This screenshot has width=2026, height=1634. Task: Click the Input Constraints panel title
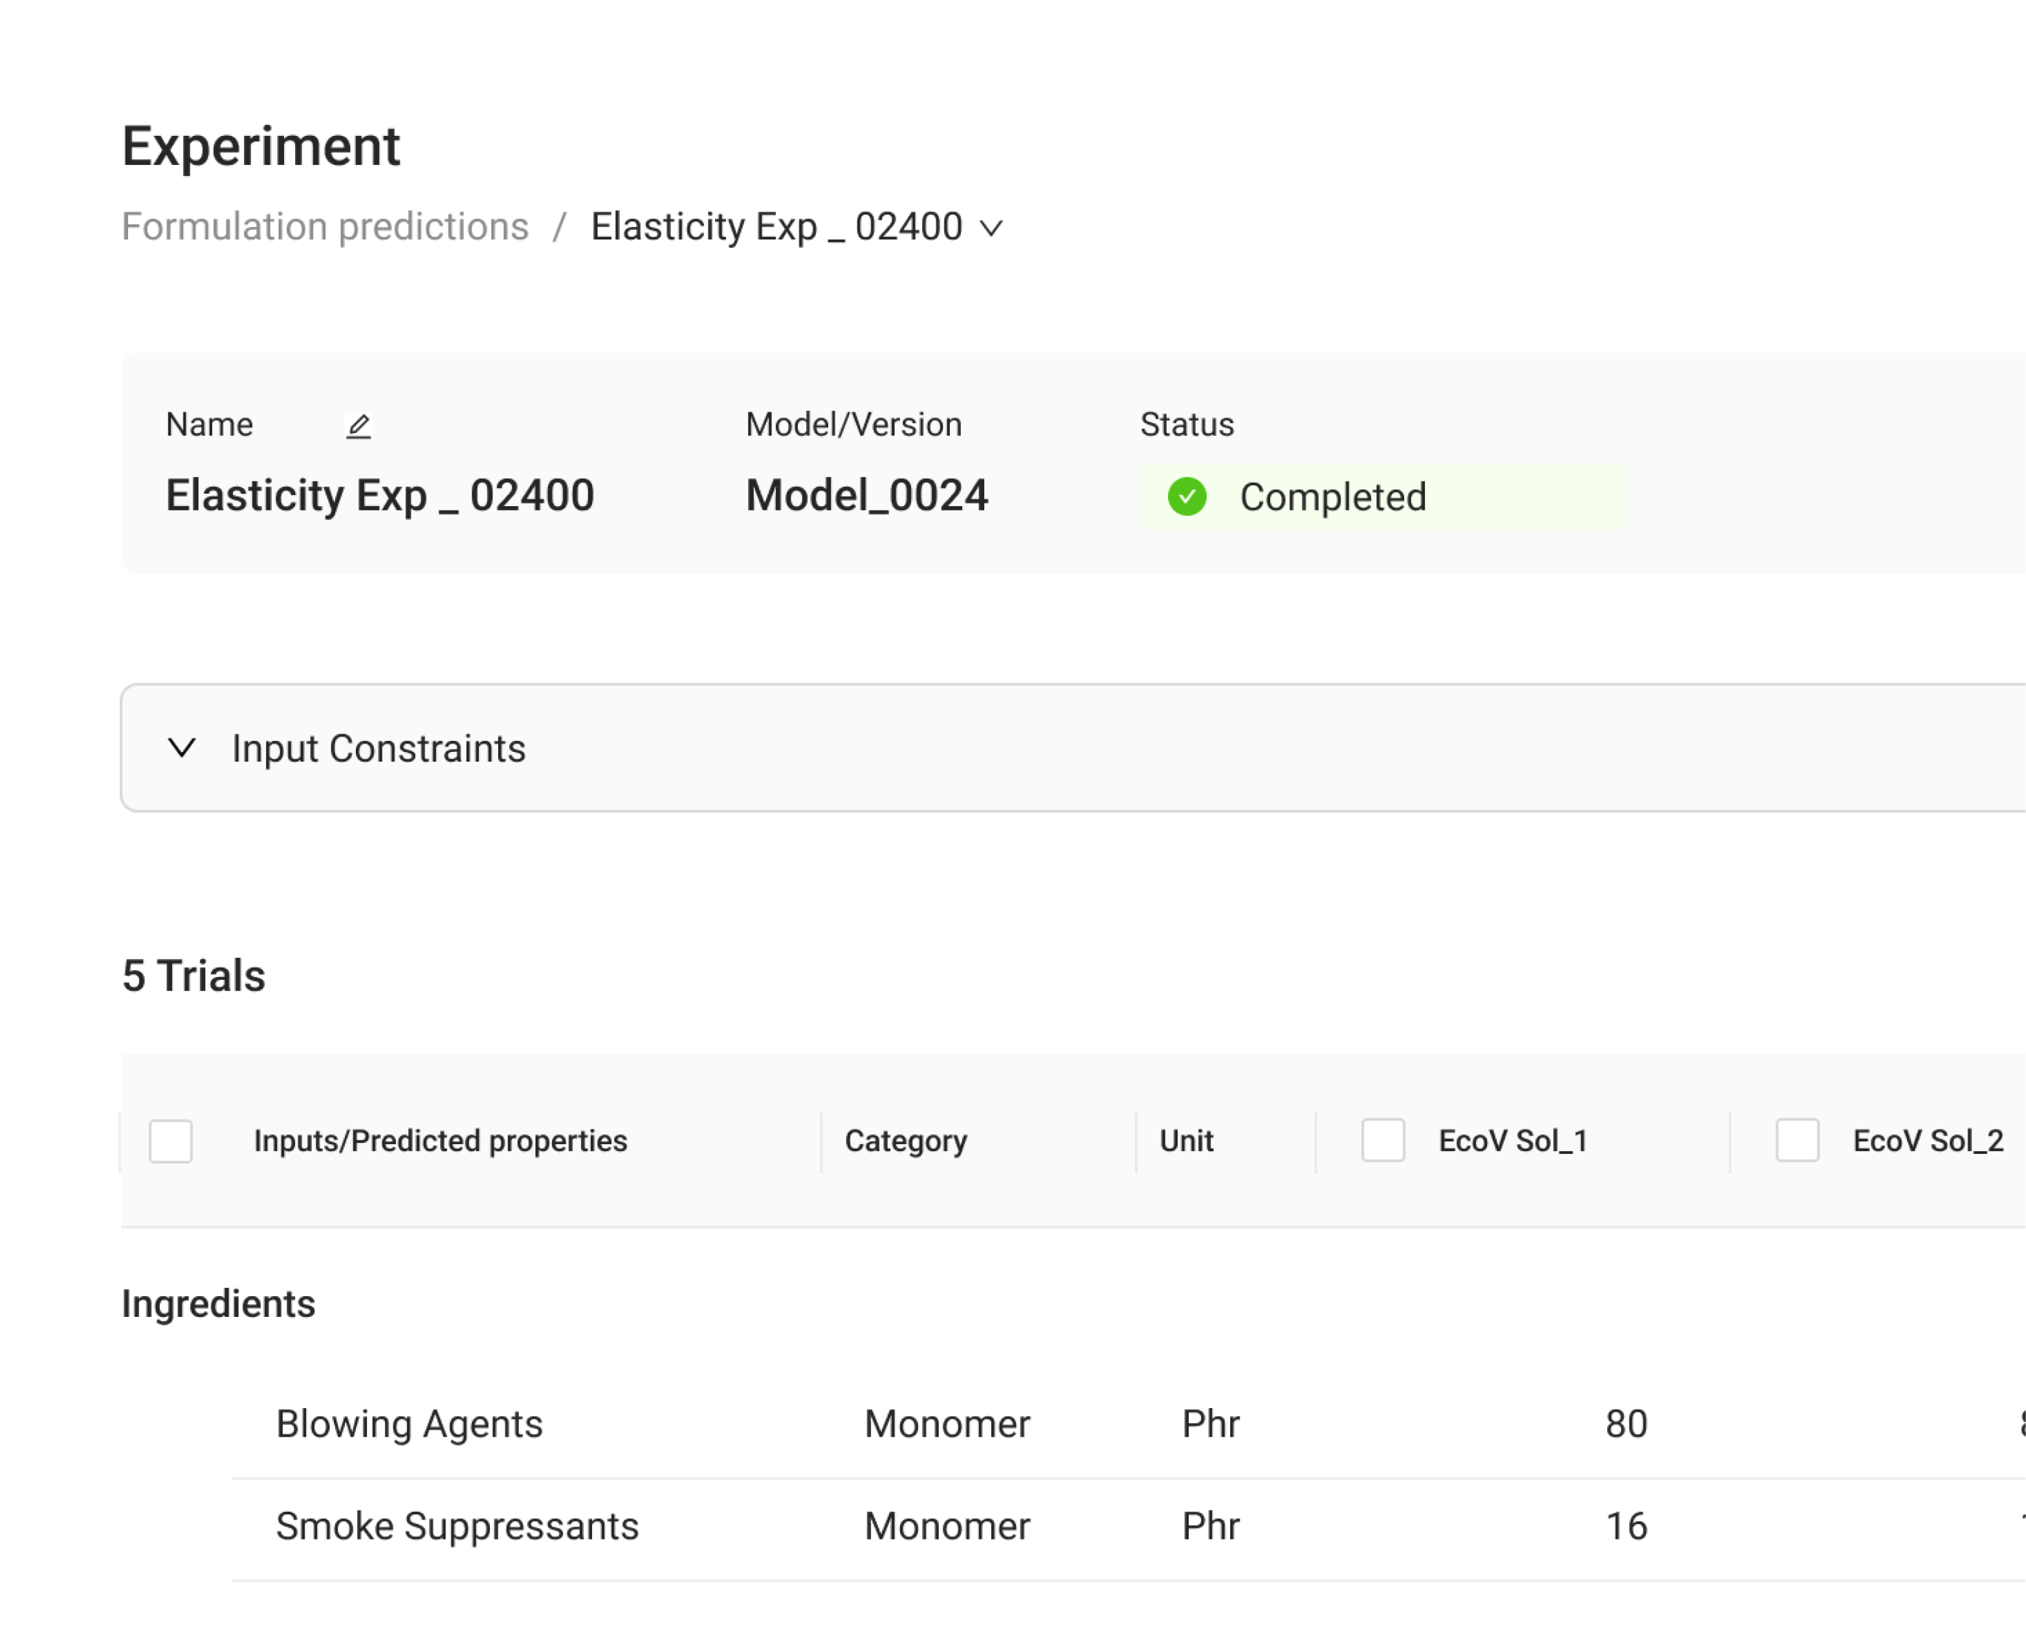click(379, 749)
